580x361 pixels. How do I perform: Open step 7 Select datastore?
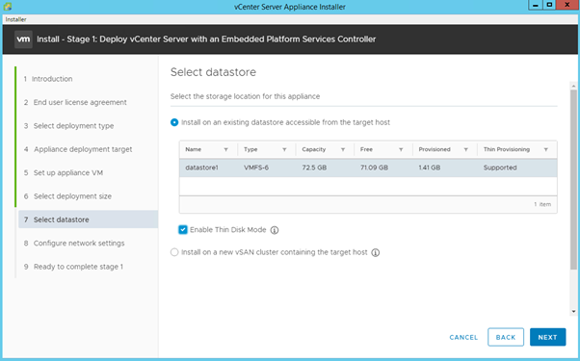tap(88, 219)
